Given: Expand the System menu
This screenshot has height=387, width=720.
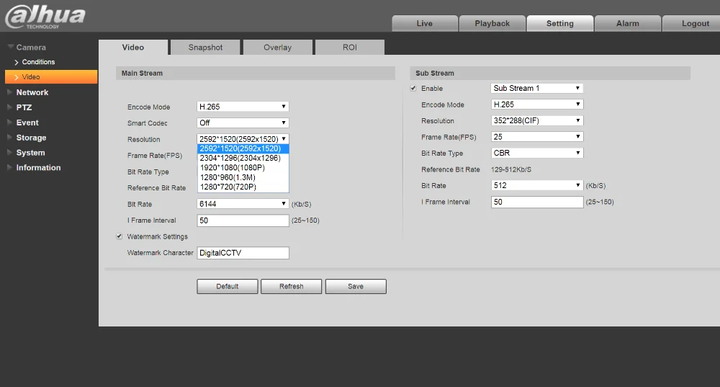Looking at the screenshot, I should click(30, 153).
